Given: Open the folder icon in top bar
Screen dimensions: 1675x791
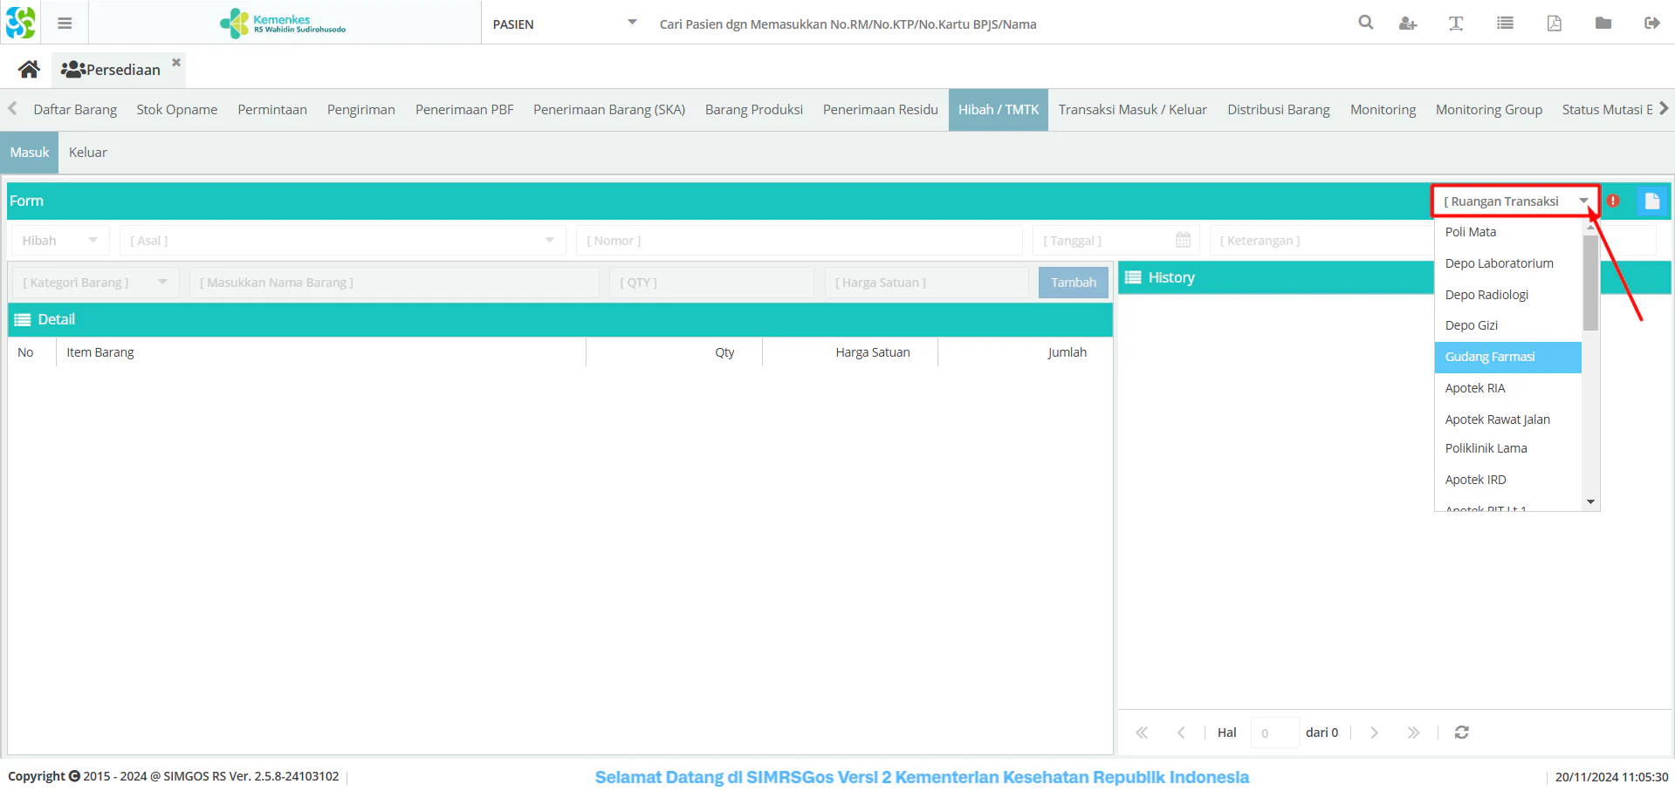Looking at the screenshot, I should click(x=1603, y=24).
